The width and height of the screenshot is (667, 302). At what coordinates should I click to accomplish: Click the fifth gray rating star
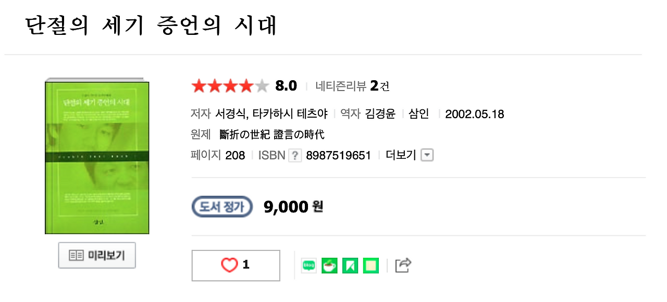[x=262, y=86]
